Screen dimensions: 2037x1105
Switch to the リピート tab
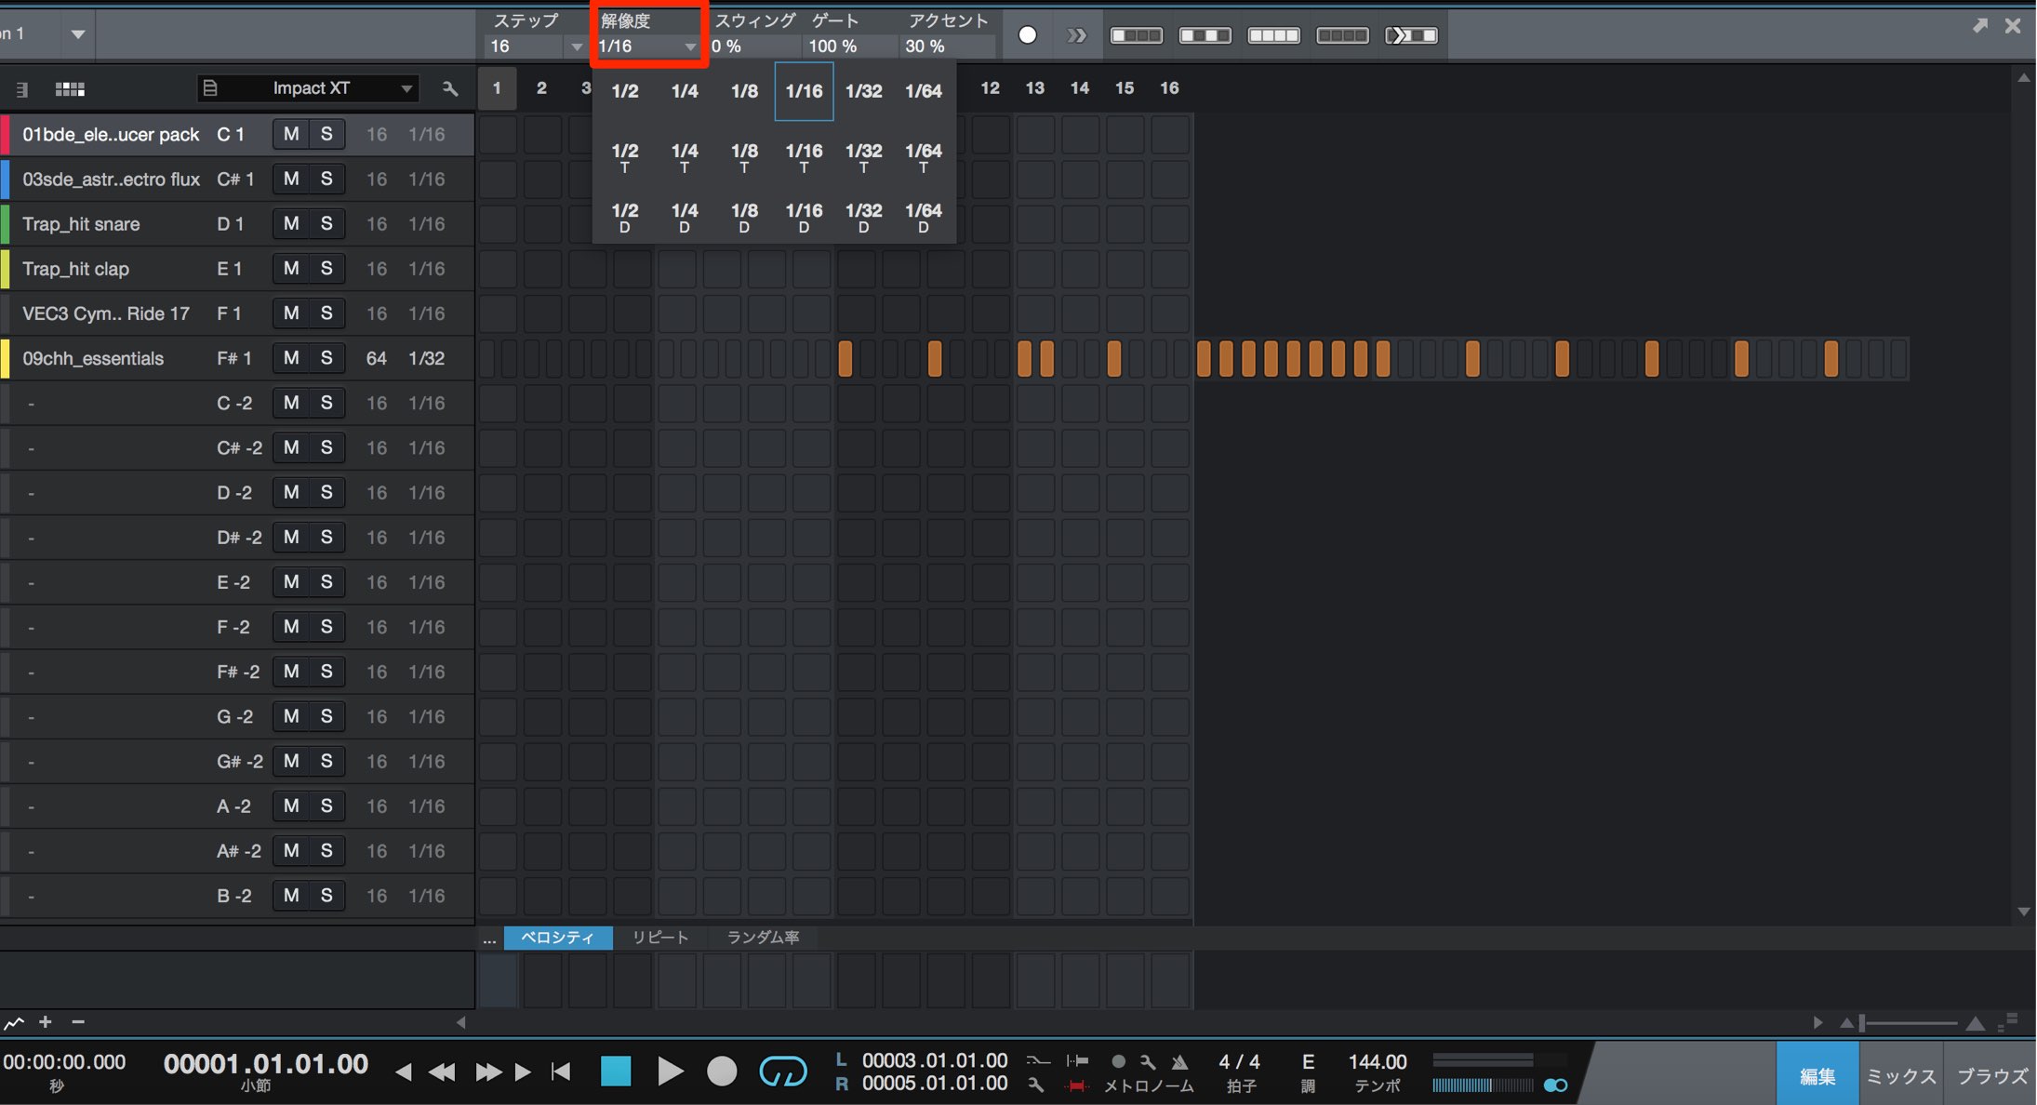[x=660, y=938]
